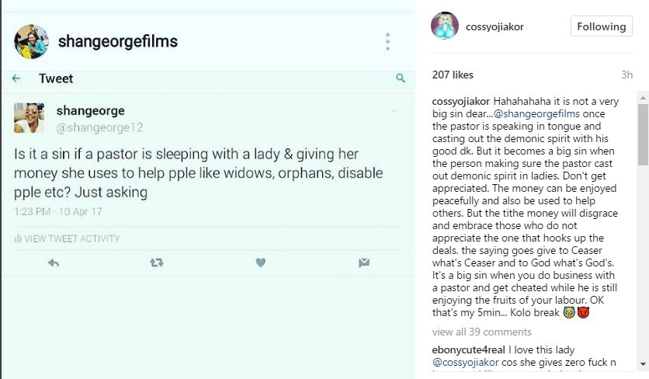
Task: Click the 207 likes count
Action: [x=453, y=75]
